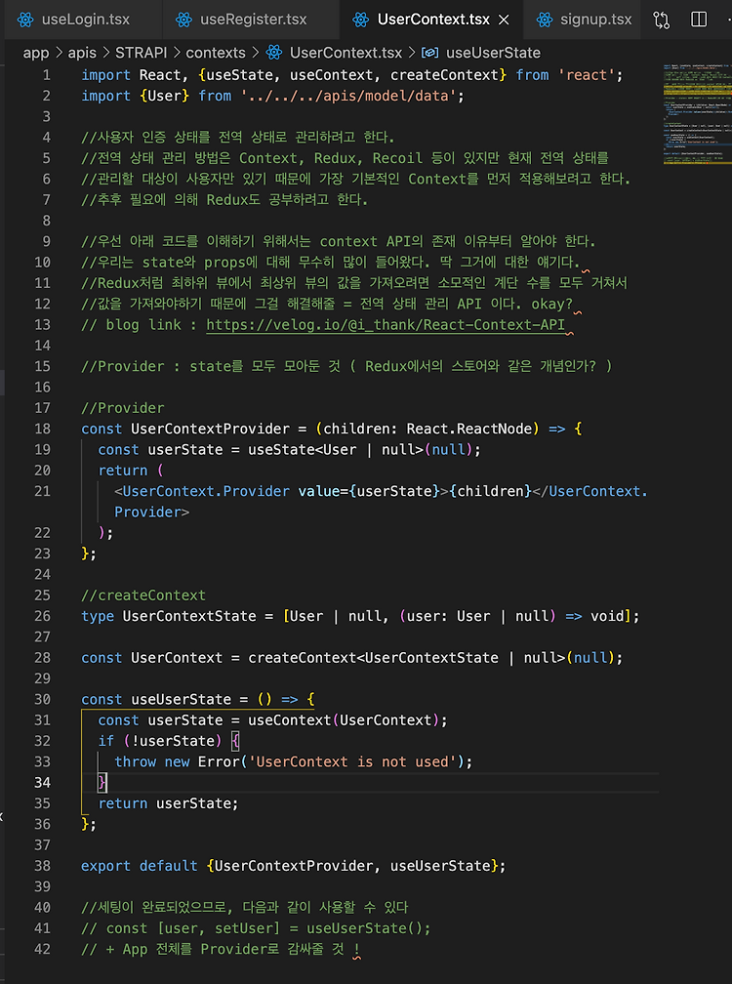The image size is (732, 984).
Task: Click '<UserContext.Provider' opening tag on line 21
Action: click(202, 491)
